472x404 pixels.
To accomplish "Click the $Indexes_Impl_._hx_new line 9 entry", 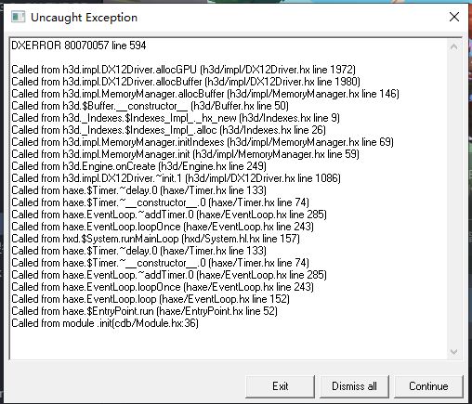I will (176, 118).
